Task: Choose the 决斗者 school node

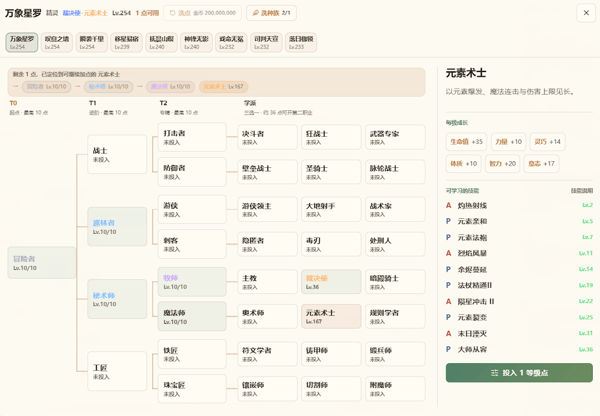Action: [x=268, y=137]
